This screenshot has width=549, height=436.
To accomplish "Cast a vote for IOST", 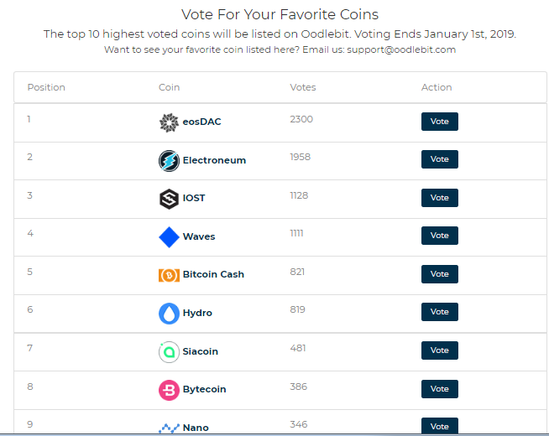I will click(x=439, y=198).
